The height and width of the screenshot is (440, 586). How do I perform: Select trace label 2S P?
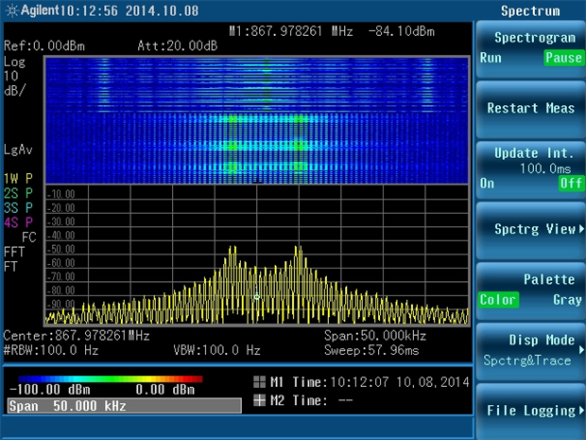[18, 193]
